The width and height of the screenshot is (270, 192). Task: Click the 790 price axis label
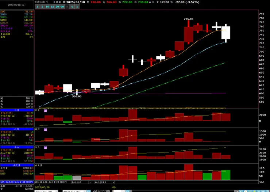point(262,14)
